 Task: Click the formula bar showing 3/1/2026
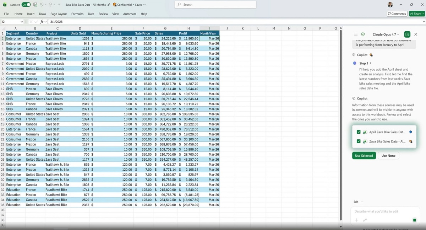tap(234, 22)
